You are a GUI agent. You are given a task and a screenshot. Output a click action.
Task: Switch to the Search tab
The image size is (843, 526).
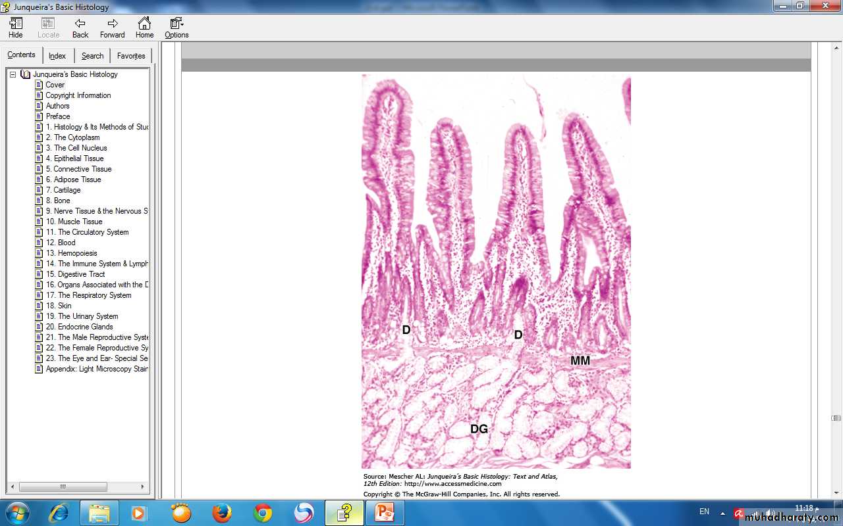click(92, 56)
